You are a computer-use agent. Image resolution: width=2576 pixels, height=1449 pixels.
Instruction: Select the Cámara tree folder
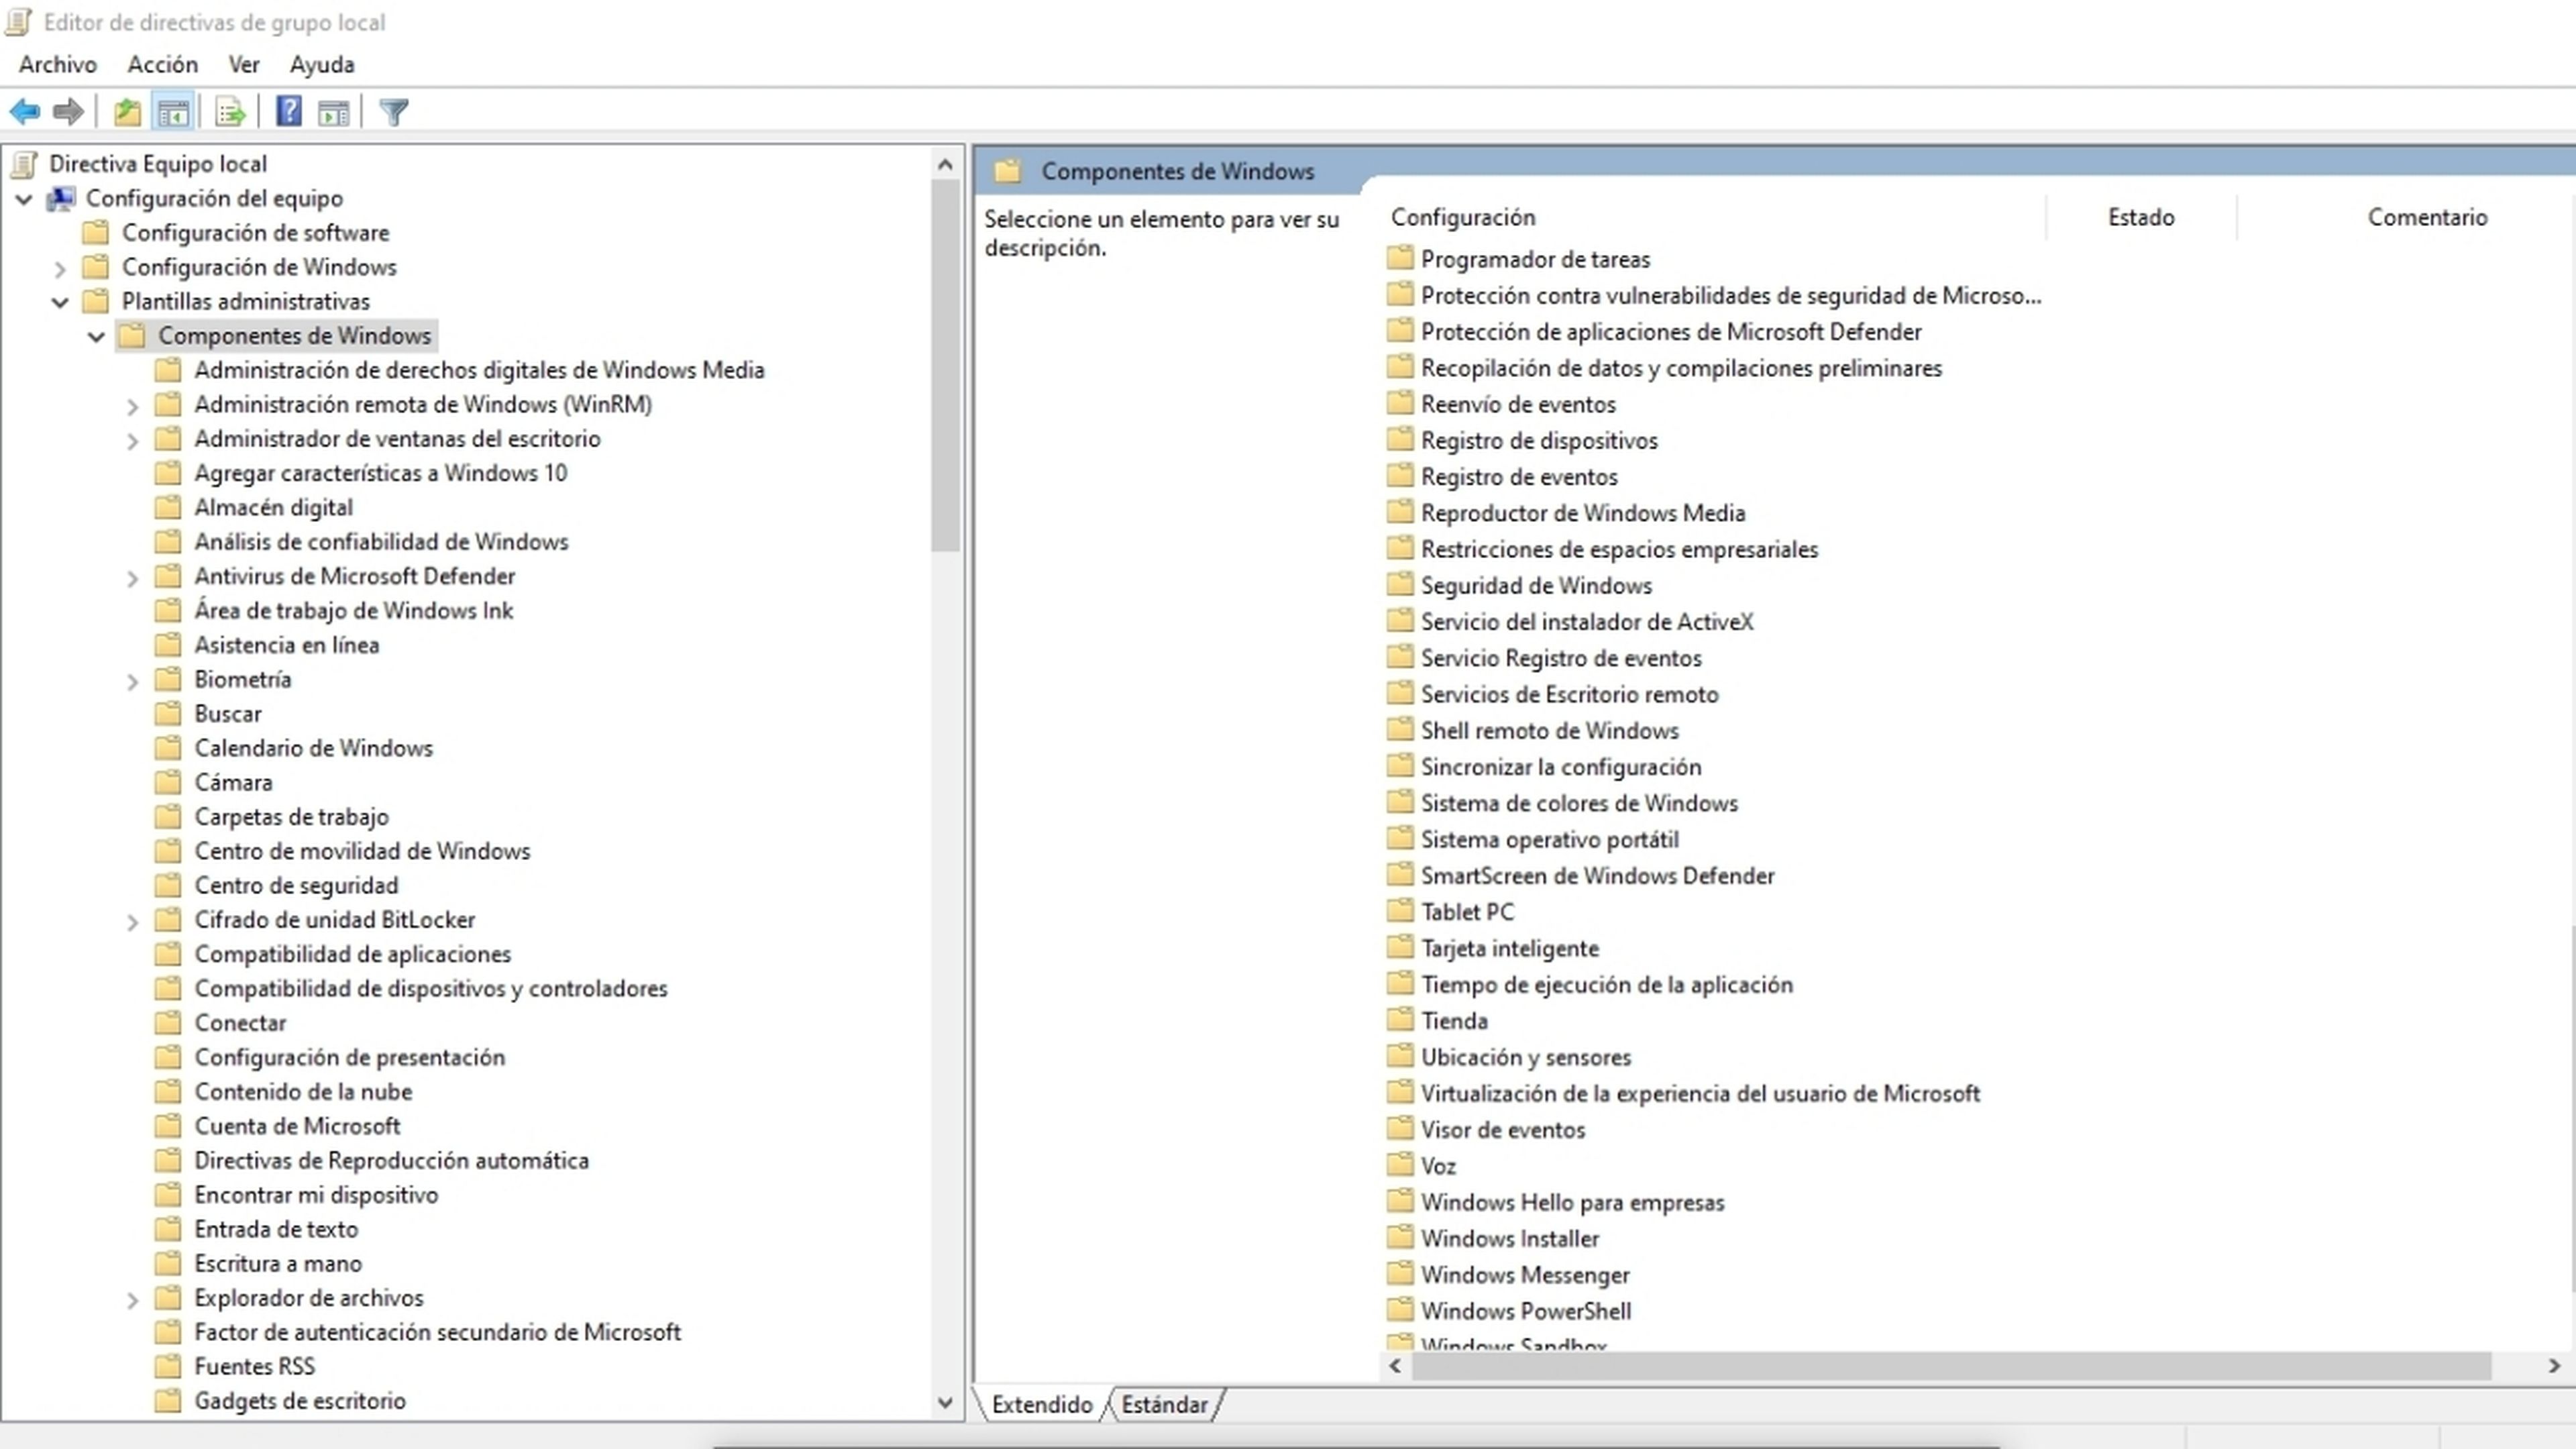tap(232, 782)
